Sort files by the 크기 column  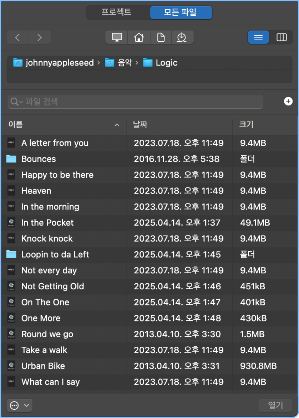tap(246, 124)
